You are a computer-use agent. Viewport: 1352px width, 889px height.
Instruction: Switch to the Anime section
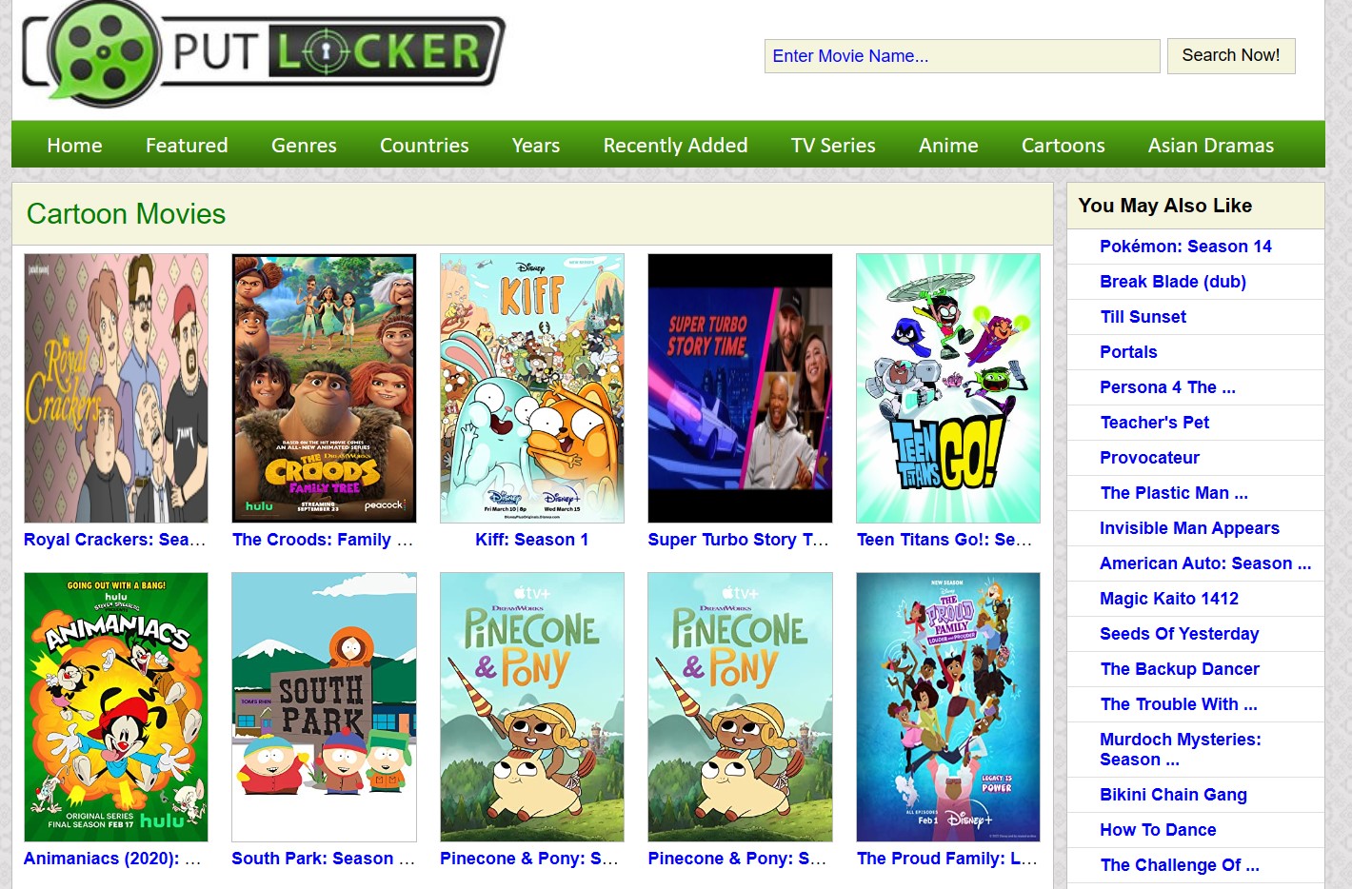point(948,146)
